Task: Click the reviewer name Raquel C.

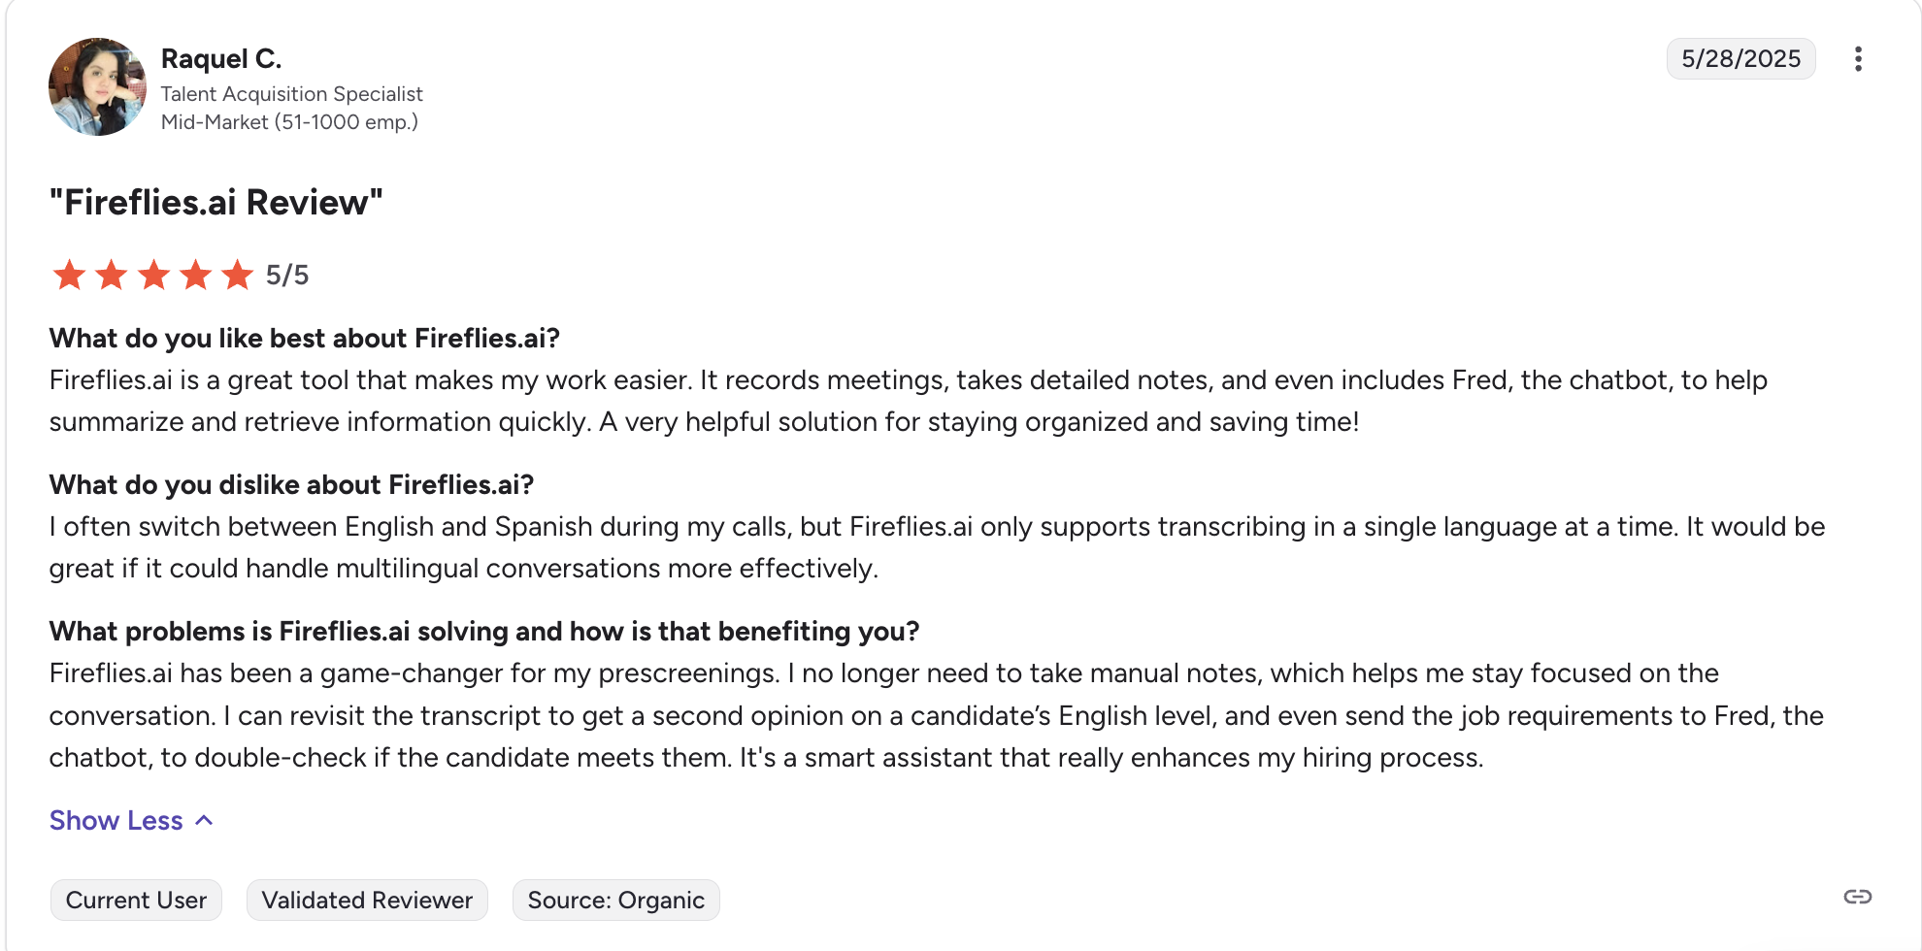Action: coord(221,59)
